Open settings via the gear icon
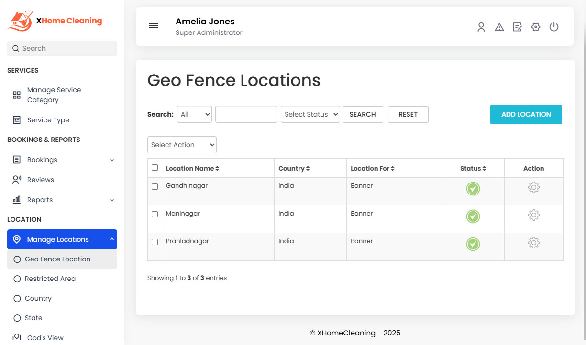Viewport: 586px width, 345px height. (x=535, y=27)
